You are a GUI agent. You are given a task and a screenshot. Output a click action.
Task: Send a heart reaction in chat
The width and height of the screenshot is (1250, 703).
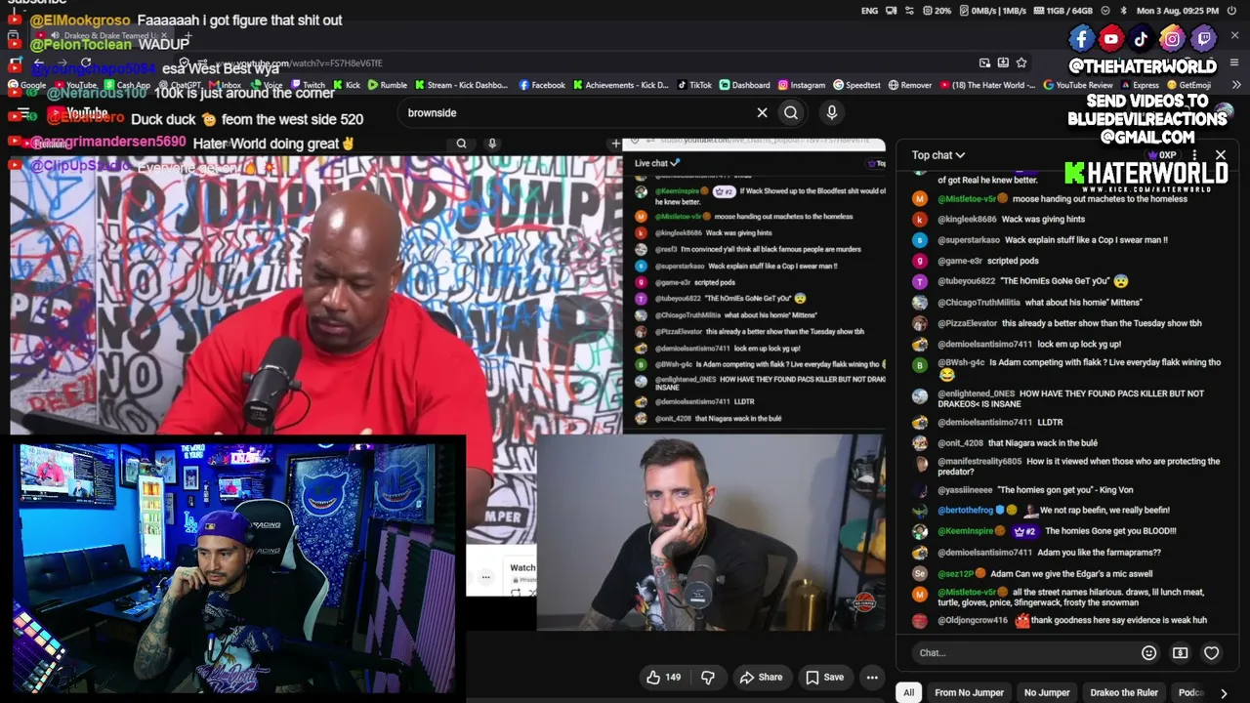(1211, 652)
